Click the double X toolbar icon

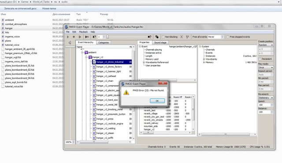tap(187, 37)
